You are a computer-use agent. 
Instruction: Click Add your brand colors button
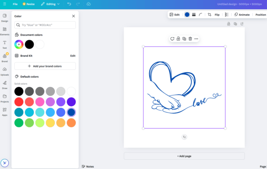coord(45,66)
